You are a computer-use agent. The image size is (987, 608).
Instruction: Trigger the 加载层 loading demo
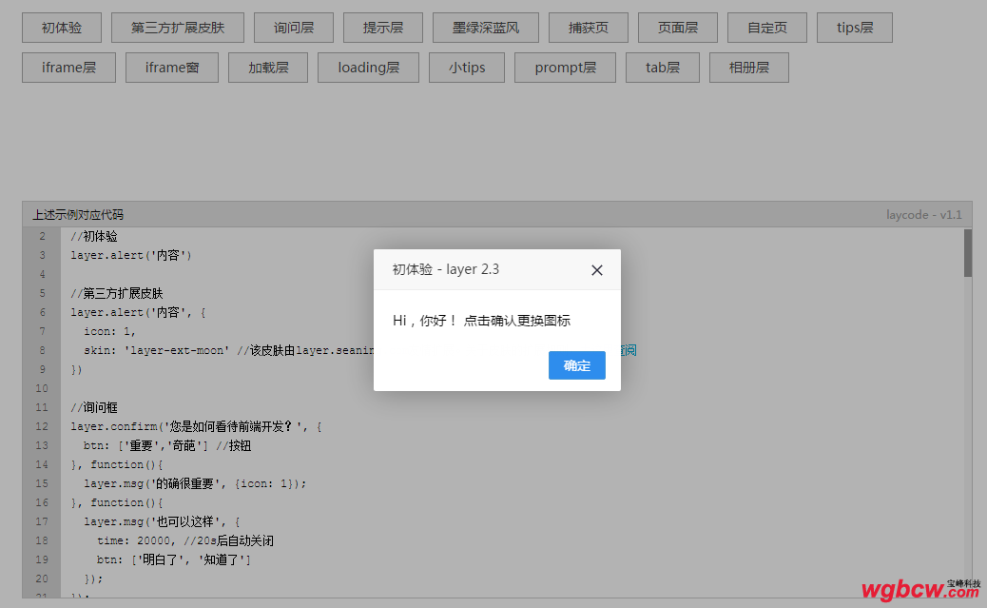pos(270,68)
